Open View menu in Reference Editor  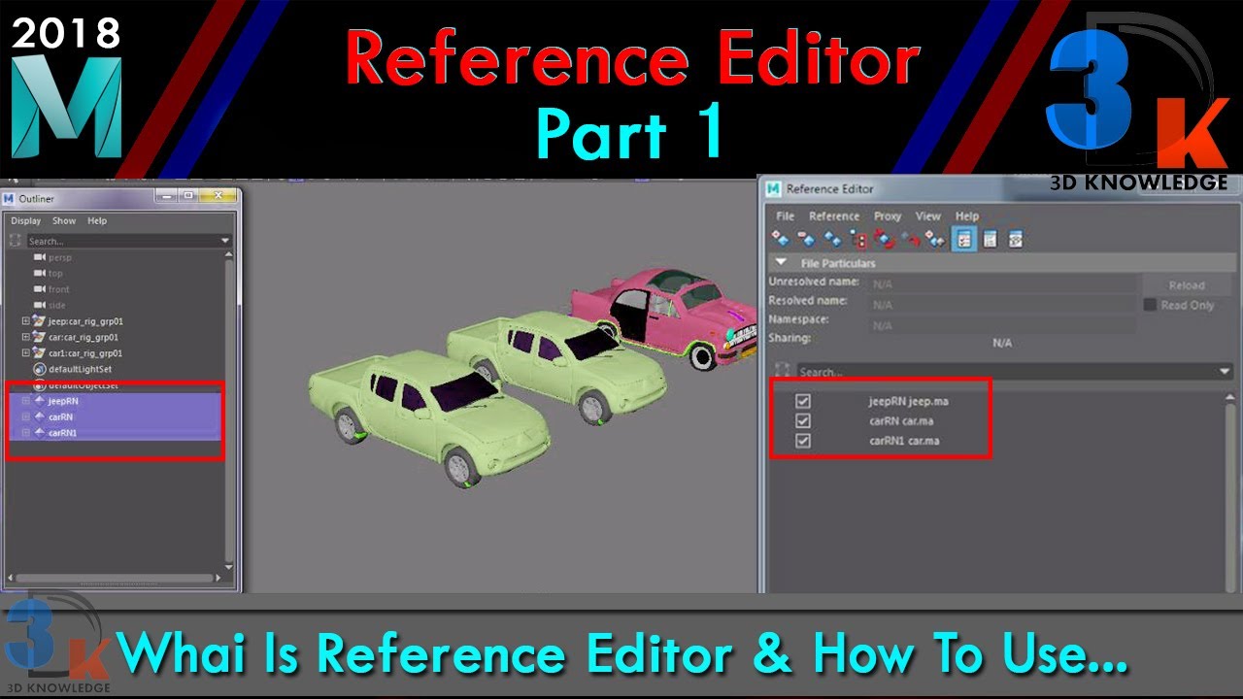(928, 216)
